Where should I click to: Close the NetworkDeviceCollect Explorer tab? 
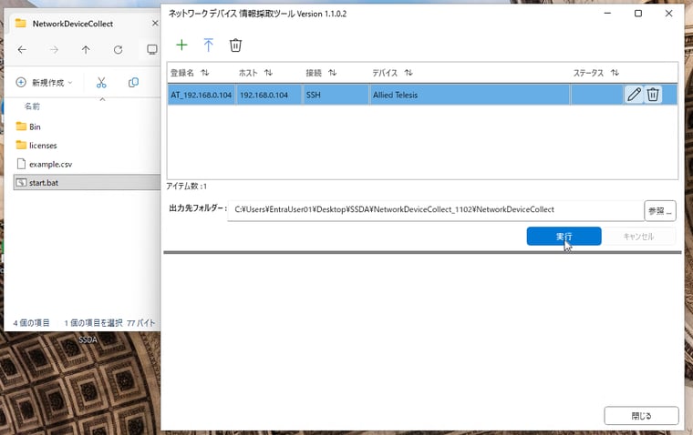tap(155, 24)
